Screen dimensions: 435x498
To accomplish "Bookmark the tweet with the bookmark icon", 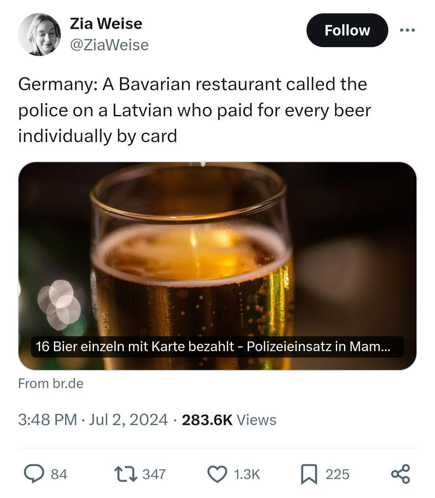I will [309, 474].
